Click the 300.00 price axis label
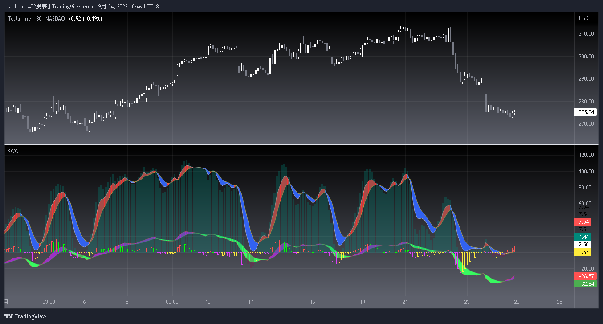Image resolution: width=603 pixels, height=324 pixels. tap(586, 57)
